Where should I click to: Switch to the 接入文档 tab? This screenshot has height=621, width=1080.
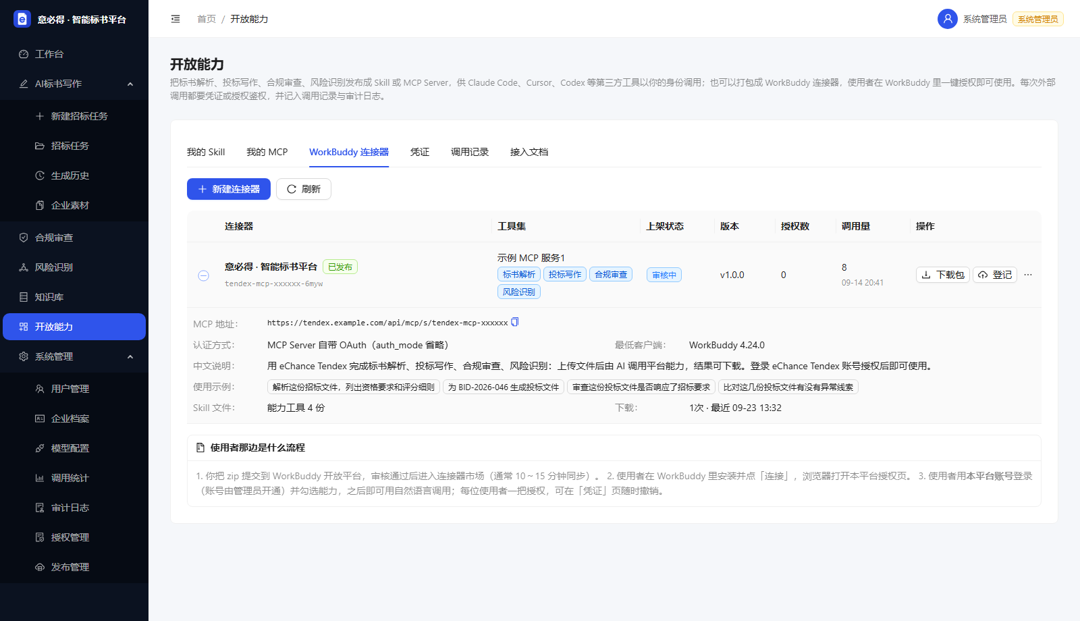(529, 152)
